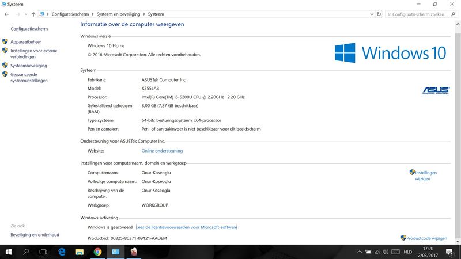
Task: Go up one level with up arrow
Action: click(x=33, y=14)
